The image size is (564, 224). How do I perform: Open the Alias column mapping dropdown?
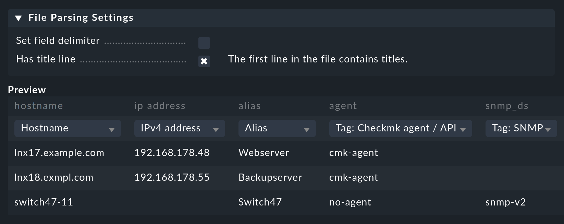[277, 129]
